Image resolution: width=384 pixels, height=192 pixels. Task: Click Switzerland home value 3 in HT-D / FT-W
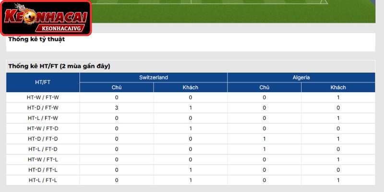pyautogui.click(x=117, y=108)
